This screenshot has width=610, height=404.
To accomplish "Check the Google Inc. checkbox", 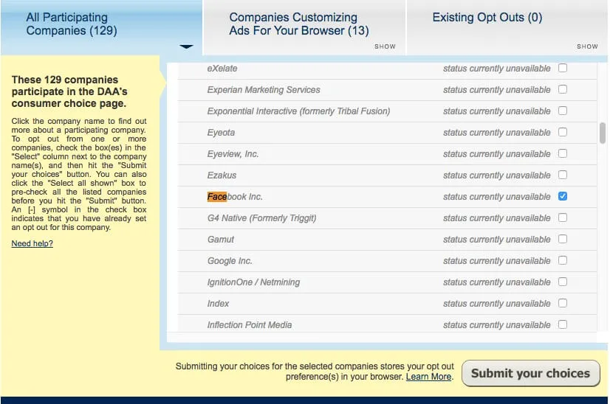I will coord(563,261).
